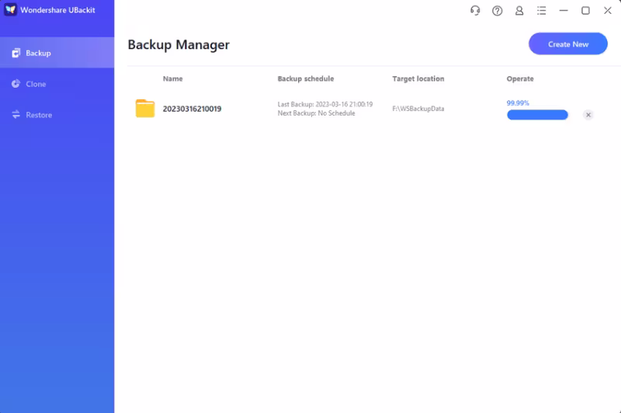The width and height of the screenshot is (621, 413).
Task: Open the hamburger list menu icon
Action: (x=542, y=11)
